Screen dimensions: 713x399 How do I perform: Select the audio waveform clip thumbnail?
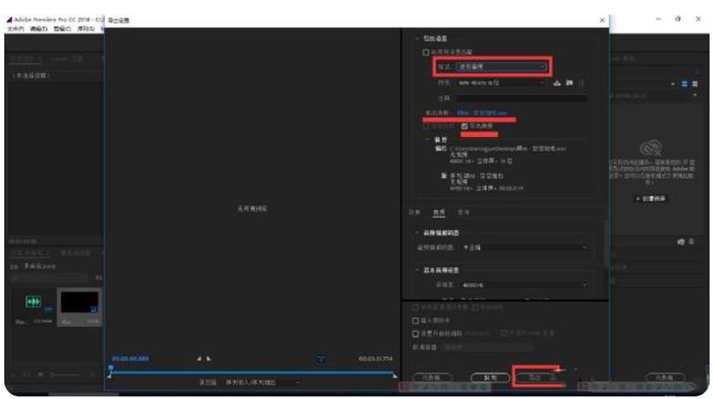[x=34, y=302]
